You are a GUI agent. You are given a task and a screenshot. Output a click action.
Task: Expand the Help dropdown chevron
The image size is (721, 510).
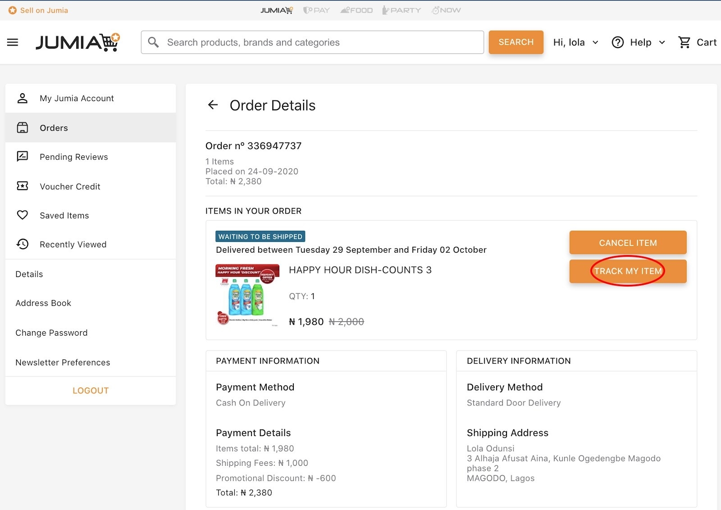(x=662, y=42)
